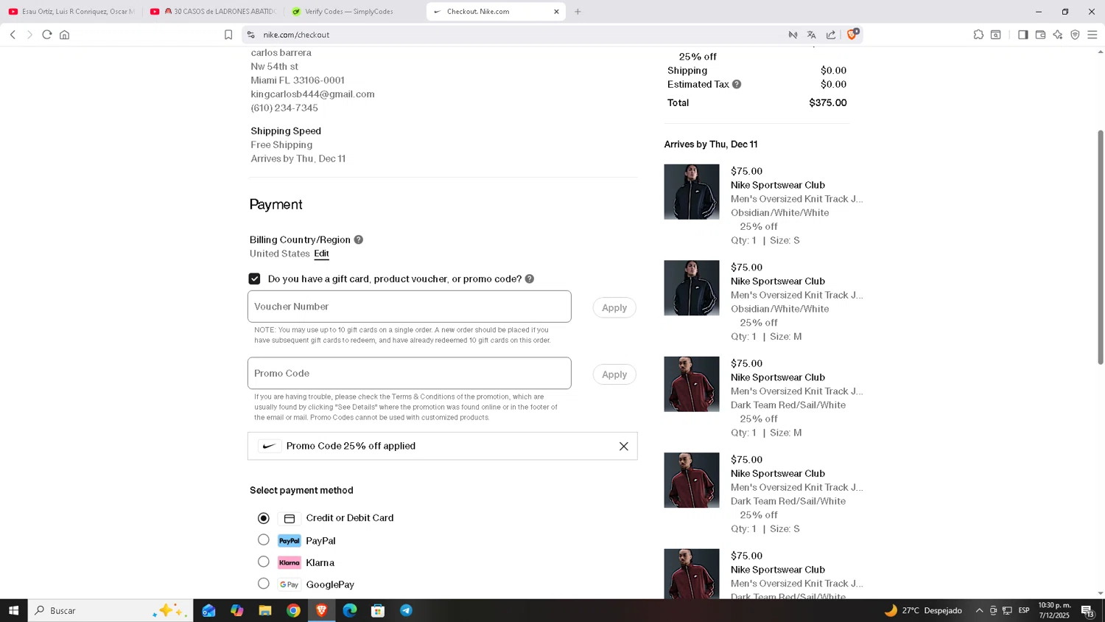The width and height of the screenshot is (1105, 622).
Task: Open Brave Wallet icon
Action: pyautogui.click(x=1041, y=35)
